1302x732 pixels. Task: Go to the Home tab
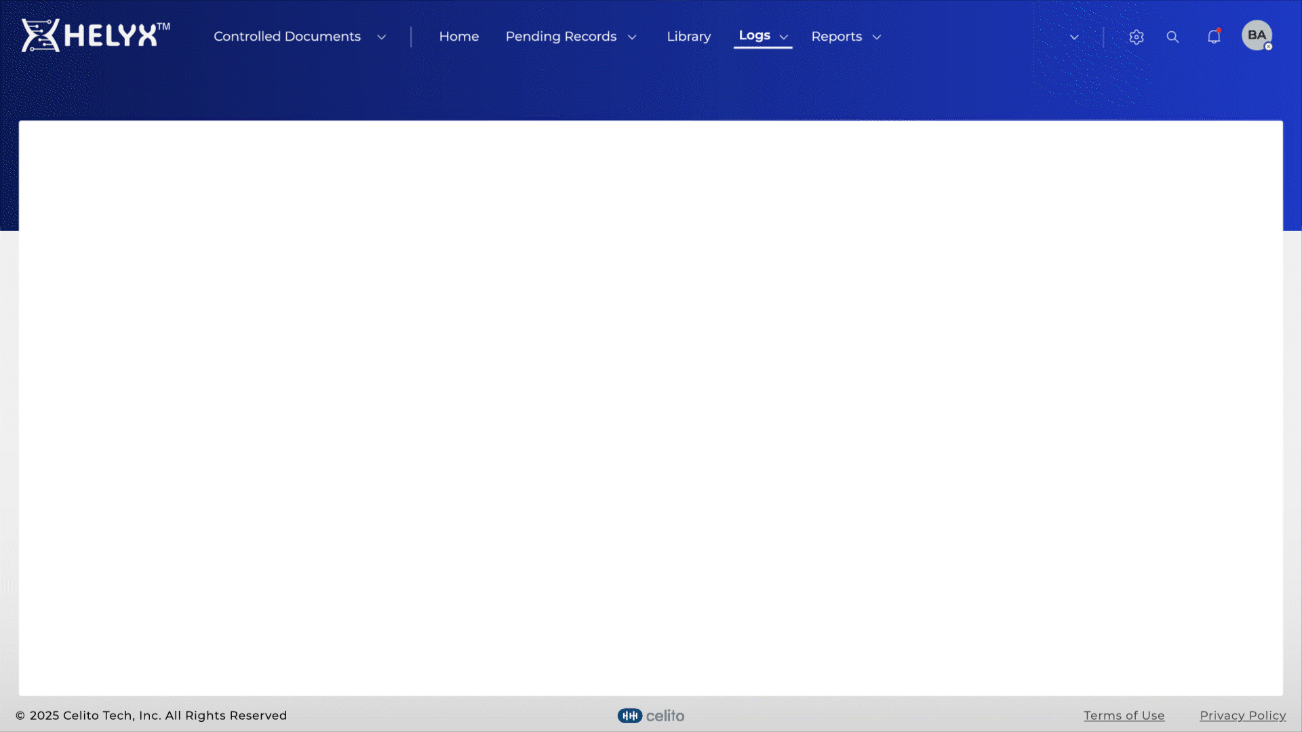point(459,37)
